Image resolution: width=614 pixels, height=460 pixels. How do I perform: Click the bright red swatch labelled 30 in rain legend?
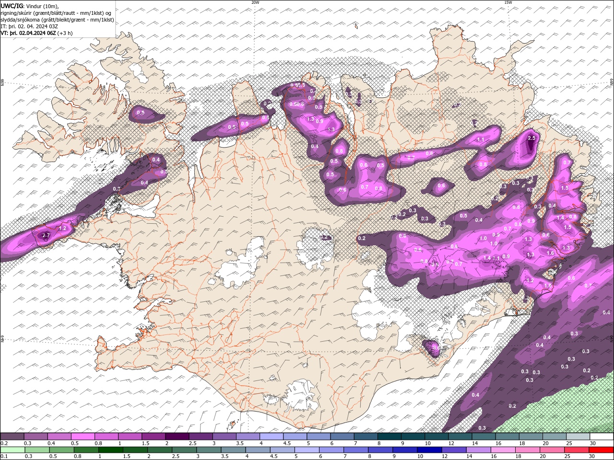tap(601, 450)
